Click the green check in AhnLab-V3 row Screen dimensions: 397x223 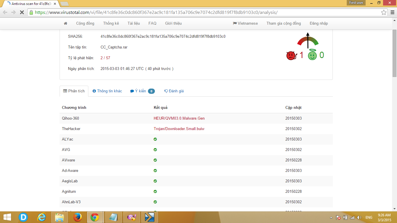(x=155, y=202)
